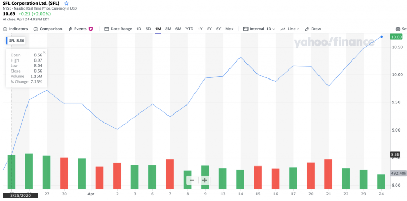Click the blue endpoint dot on the line
Screen dimensions: 407x201
coord(382,37)
